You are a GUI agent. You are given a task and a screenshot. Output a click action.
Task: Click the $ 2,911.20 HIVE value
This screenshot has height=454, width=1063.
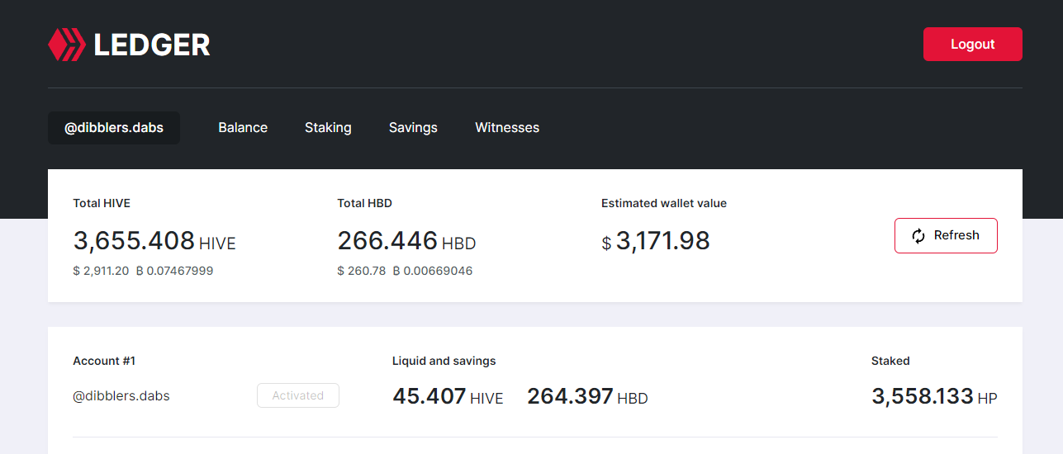pos(101,271)
